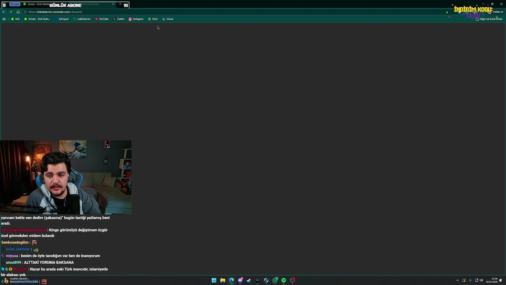
Task: Open the Drive bookmark
Action: (153, 19)
